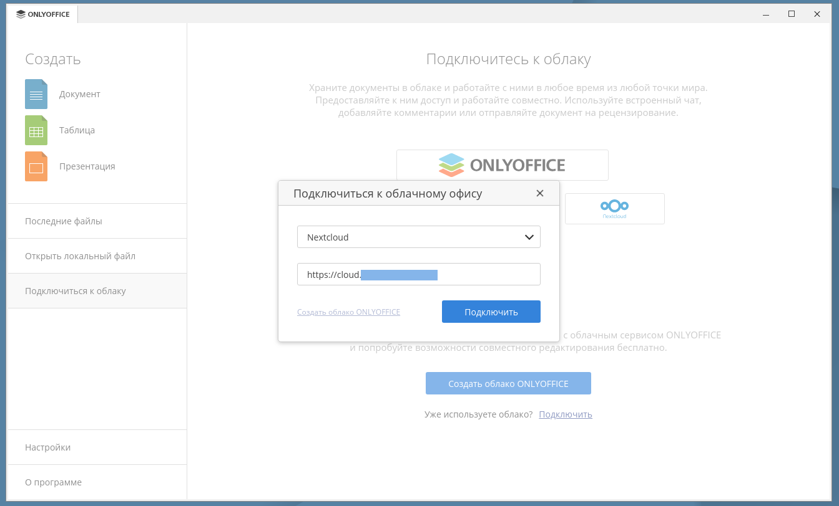Click the Подключить link under the page
839x506 pixels.
pos(566,414)
